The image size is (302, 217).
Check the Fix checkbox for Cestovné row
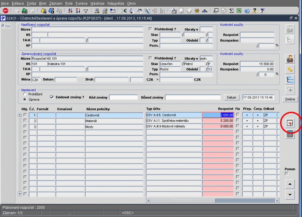(x=237, y=115)
